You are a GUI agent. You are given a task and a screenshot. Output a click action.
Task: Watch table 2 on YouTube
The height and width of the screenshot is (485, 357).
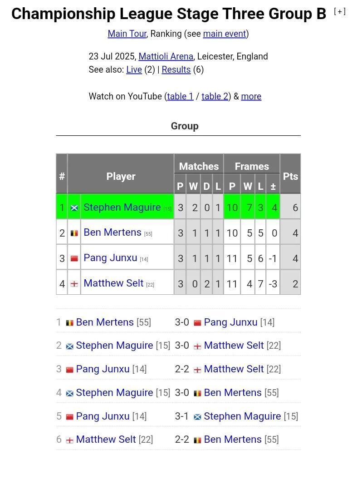coord(215,96)
